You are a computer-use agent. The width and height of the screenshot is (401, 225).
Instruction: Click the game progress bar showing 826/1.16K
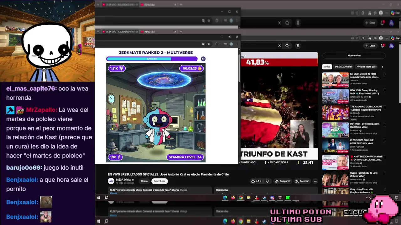tap(152, 59)
